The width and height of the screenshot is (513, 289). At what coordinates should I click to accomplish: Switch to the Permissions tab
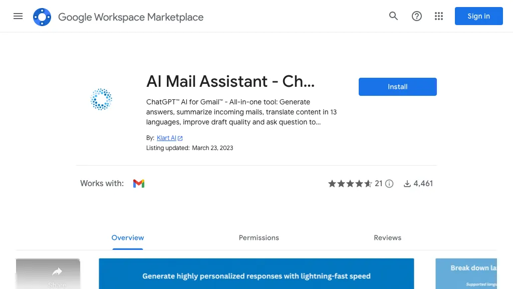[259, 238]
